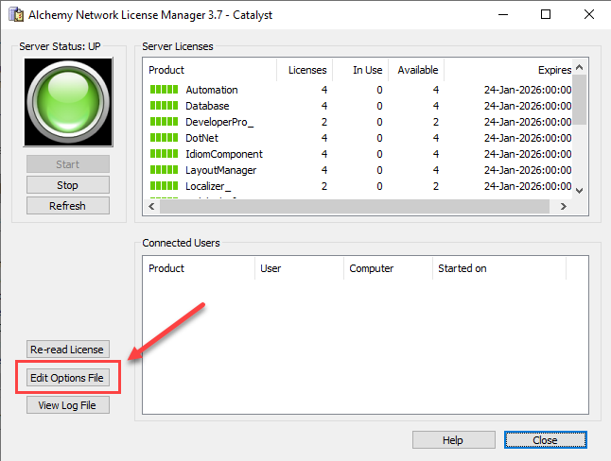Click green bars icon beside LayoutManager
Viewport: 611px width, 461px height.
pyautogui.click(x=164, y=170)
